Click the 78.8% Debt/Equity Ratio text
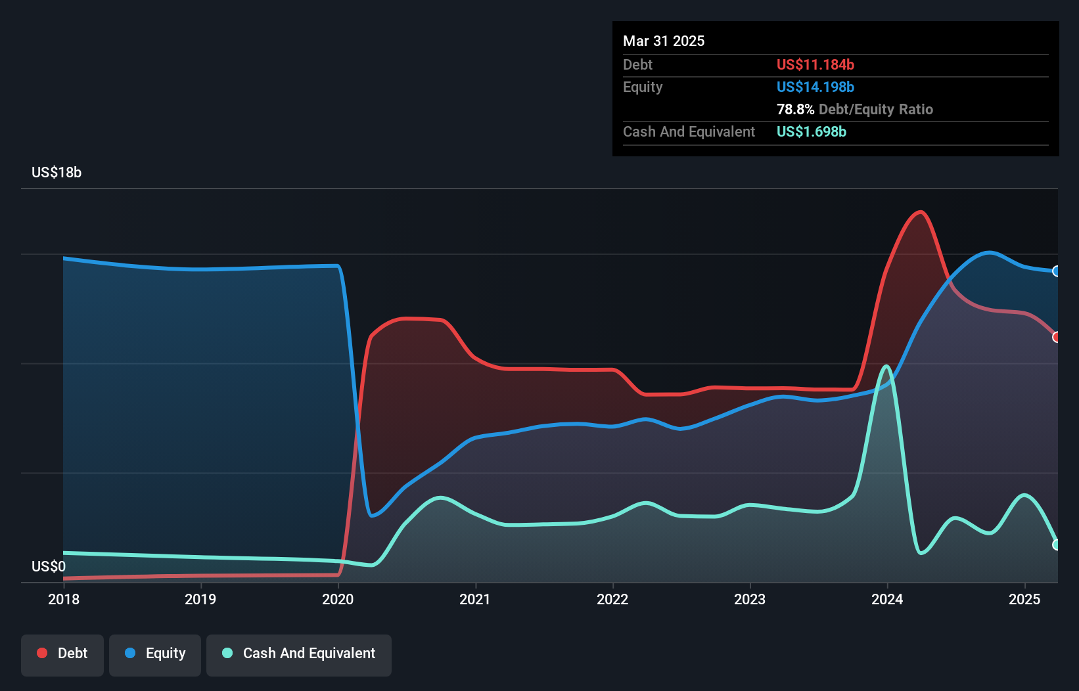Image resolution: width=1079 pixels, height=691 pixels. coord(855,109)
